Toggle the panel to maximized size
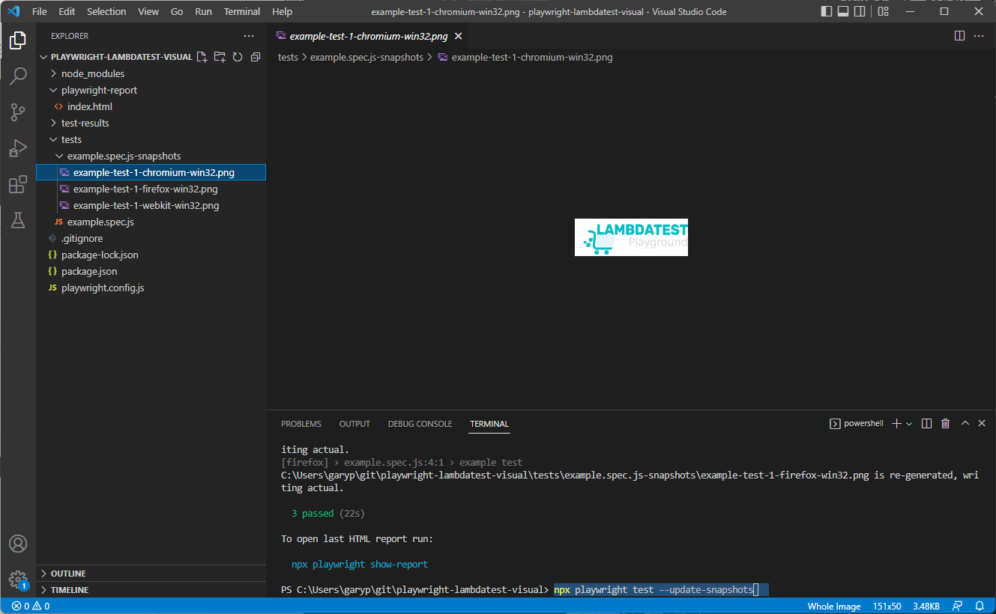The image size is (996, 614). 965,423
